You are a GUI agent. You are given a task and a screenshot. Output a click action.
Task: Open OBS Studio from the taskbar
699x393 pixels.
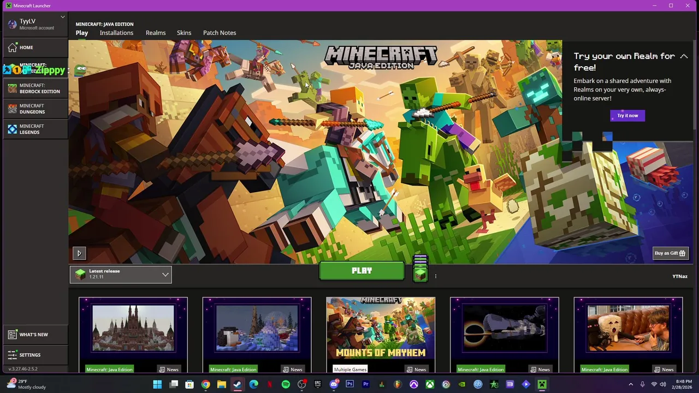point(301,384)
